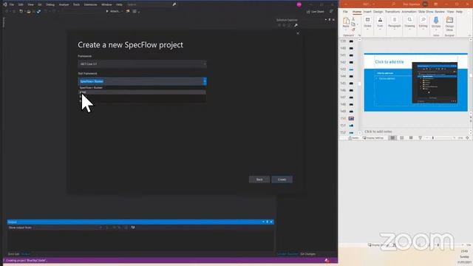Click the Live Share button
The image size is (473, 266).
pyautogui.click(x=316, y=12)
